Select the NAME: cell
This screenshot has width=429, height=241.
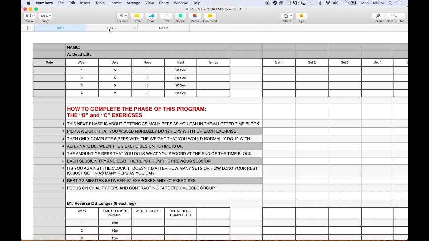148,47
